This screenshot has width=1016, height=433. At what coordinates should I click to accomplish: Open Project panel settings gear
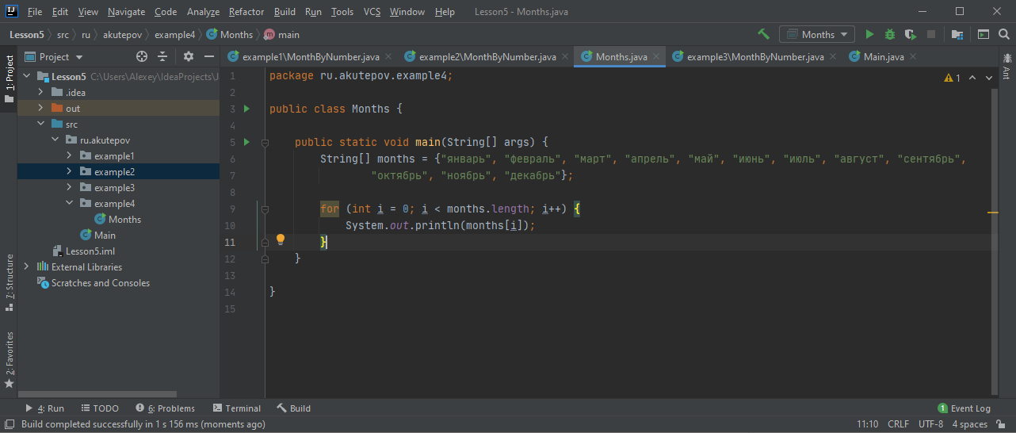(189, 56)
